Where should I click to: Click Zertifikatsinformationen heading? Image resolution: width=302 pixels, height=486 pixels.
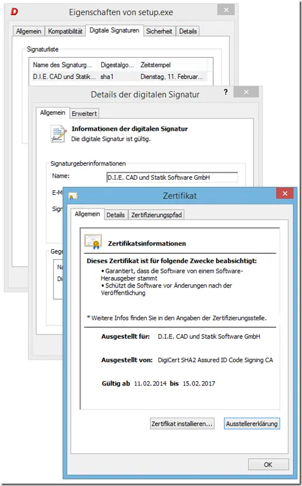coord(147,244)
